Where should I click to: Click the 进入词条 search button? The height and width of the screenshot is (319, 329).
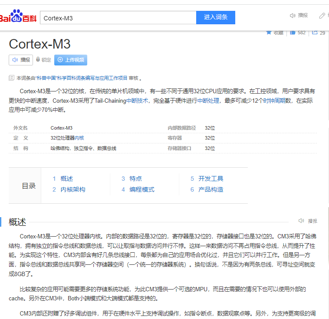tap(216, 17)
